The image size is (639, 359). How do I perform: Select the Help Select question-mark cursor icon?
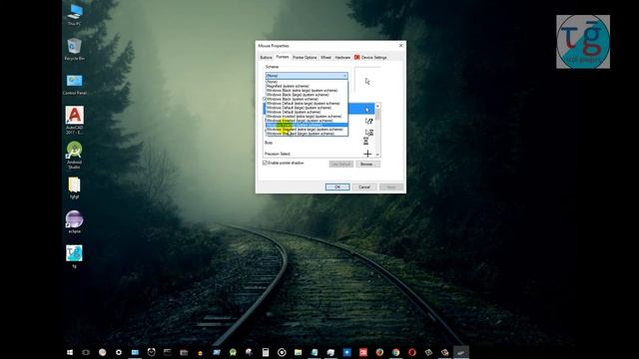[x=368, y=121]
